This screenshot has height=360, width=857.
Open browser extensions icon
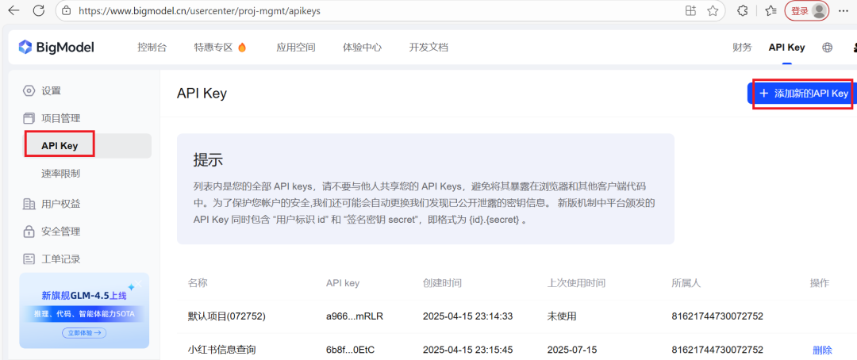[742, 10]
